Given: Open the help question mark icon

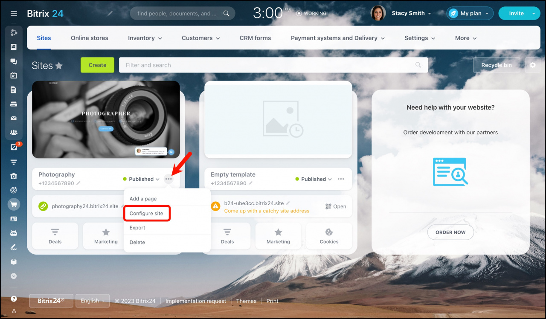Looking at the screenshot, I should pos(14,299).
